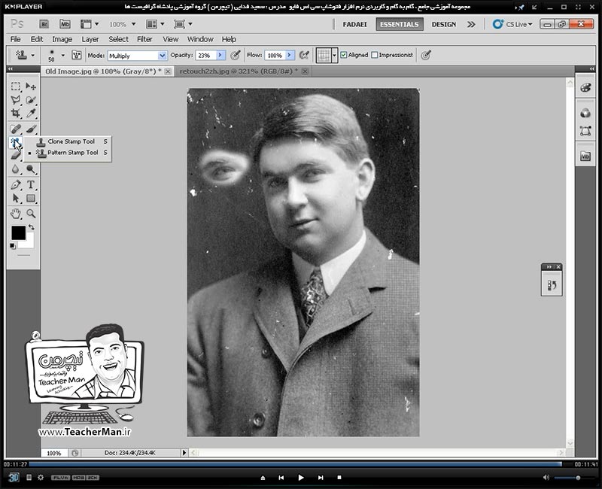Select the Zoom tool in toolbox
The width and height of the screenshot is (602, 489).
tap(31, 214)
